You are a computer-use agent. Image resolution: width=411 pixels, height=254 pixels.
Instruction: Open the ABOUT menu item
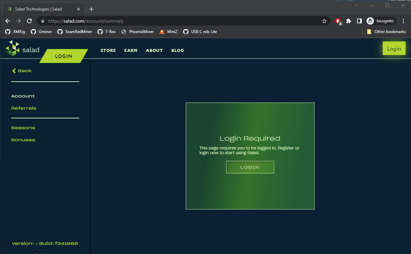[x=154, y=50]
